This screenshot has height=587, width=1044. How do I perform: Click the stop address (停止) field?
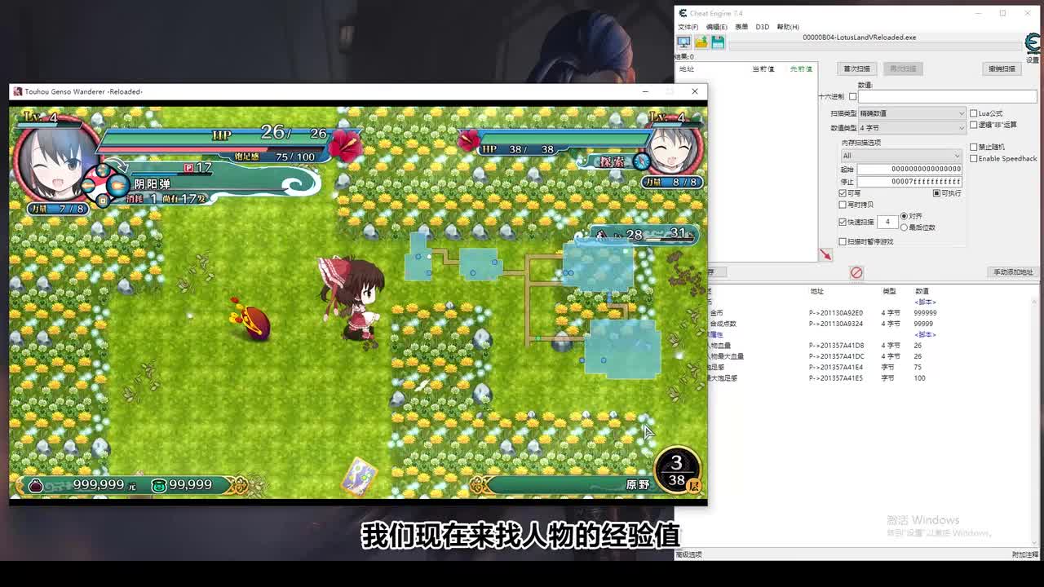[x=909, y=181]
